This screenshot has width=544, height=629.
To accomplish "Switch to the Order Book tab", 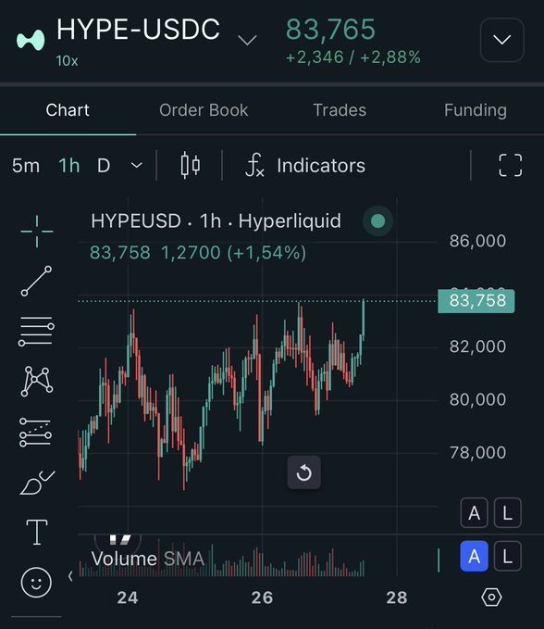I will pos(204,110).
